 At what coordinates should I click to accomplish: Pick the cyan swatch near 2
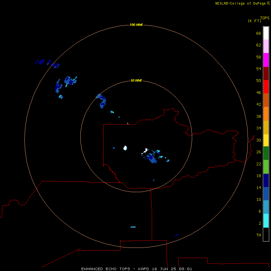266,221
